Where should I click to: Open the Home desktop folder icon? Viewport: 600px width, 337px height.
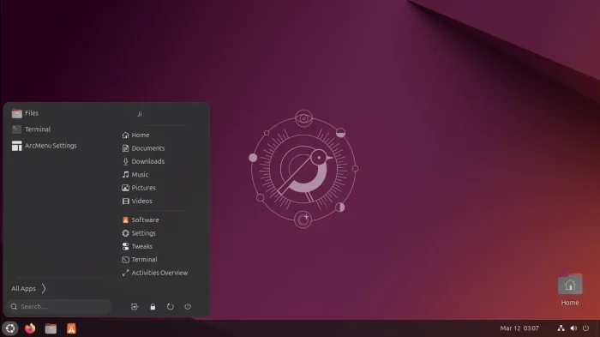coord(570,290)
